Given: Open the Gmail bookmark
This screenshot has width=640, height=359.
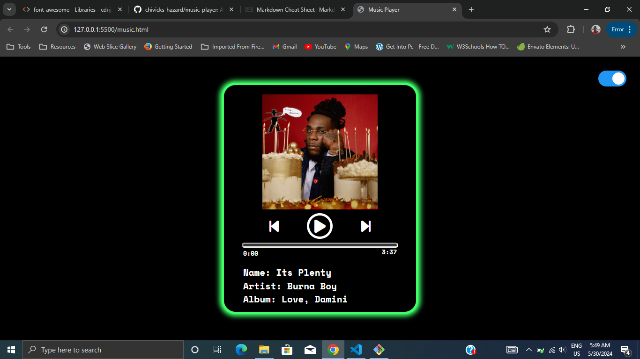Looking at the screenshot, I should (285, 47).
